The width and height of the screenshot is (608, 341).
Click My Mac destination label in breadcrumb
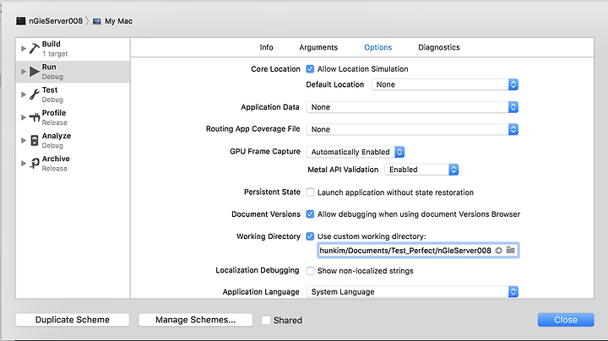click(119, 21)
